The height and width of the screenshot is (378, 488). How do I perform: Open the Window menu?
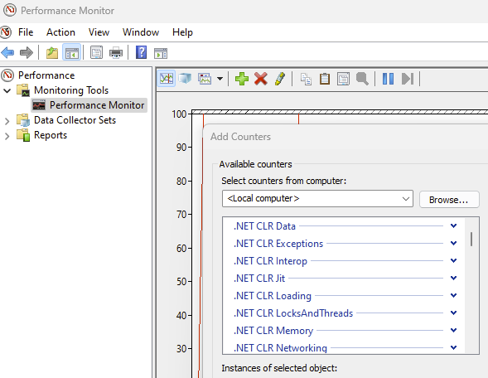(141, 32)
